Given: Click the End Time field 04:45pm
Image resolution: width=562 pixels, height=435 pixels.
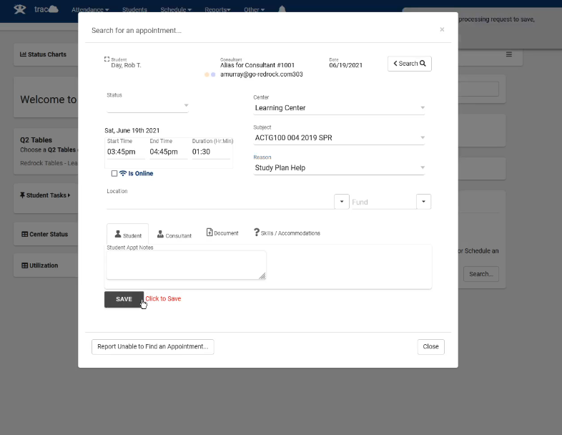Looking at the screenshot, I should click(168, 152).
